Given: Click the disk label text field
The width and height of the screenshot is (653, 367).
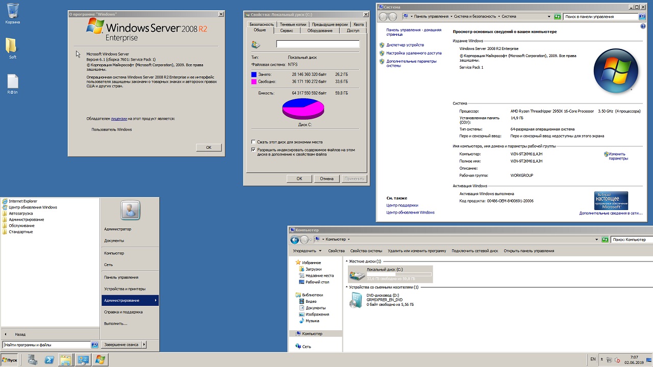Looking at the screenshot, I should point(317,44).
